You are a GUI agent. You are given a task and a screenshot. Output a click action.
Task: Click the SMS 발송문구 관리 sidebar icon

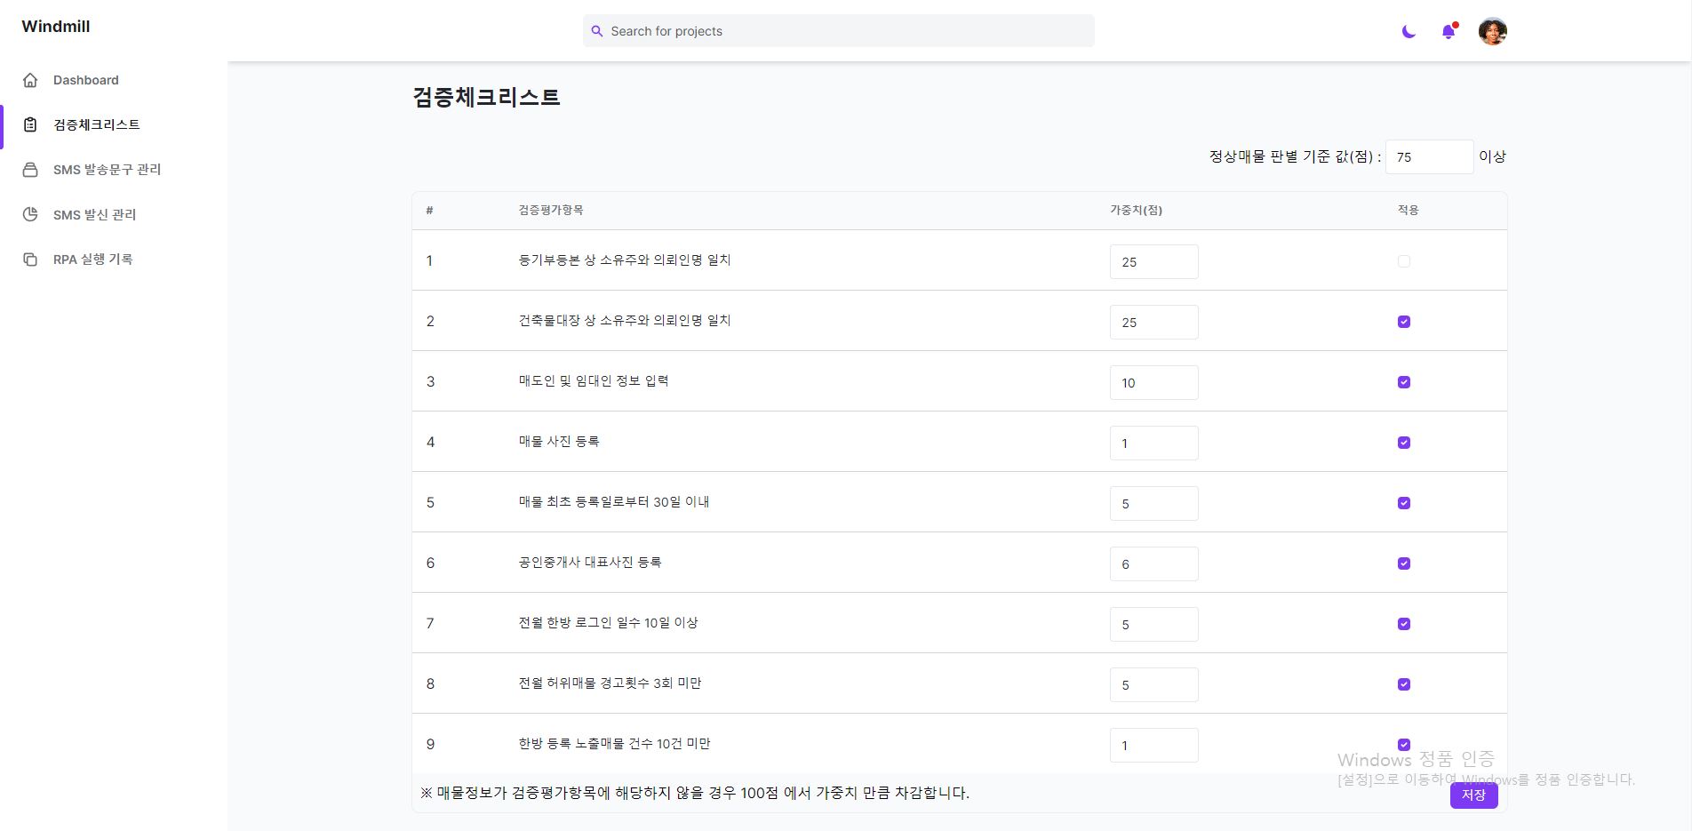30,170
